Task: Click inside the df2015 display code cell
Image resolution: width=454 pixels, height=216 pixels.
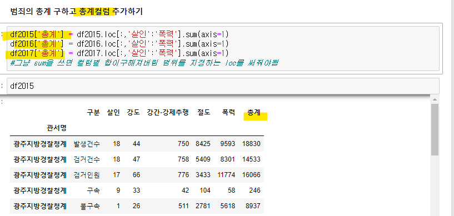Action: coord(223,86)
